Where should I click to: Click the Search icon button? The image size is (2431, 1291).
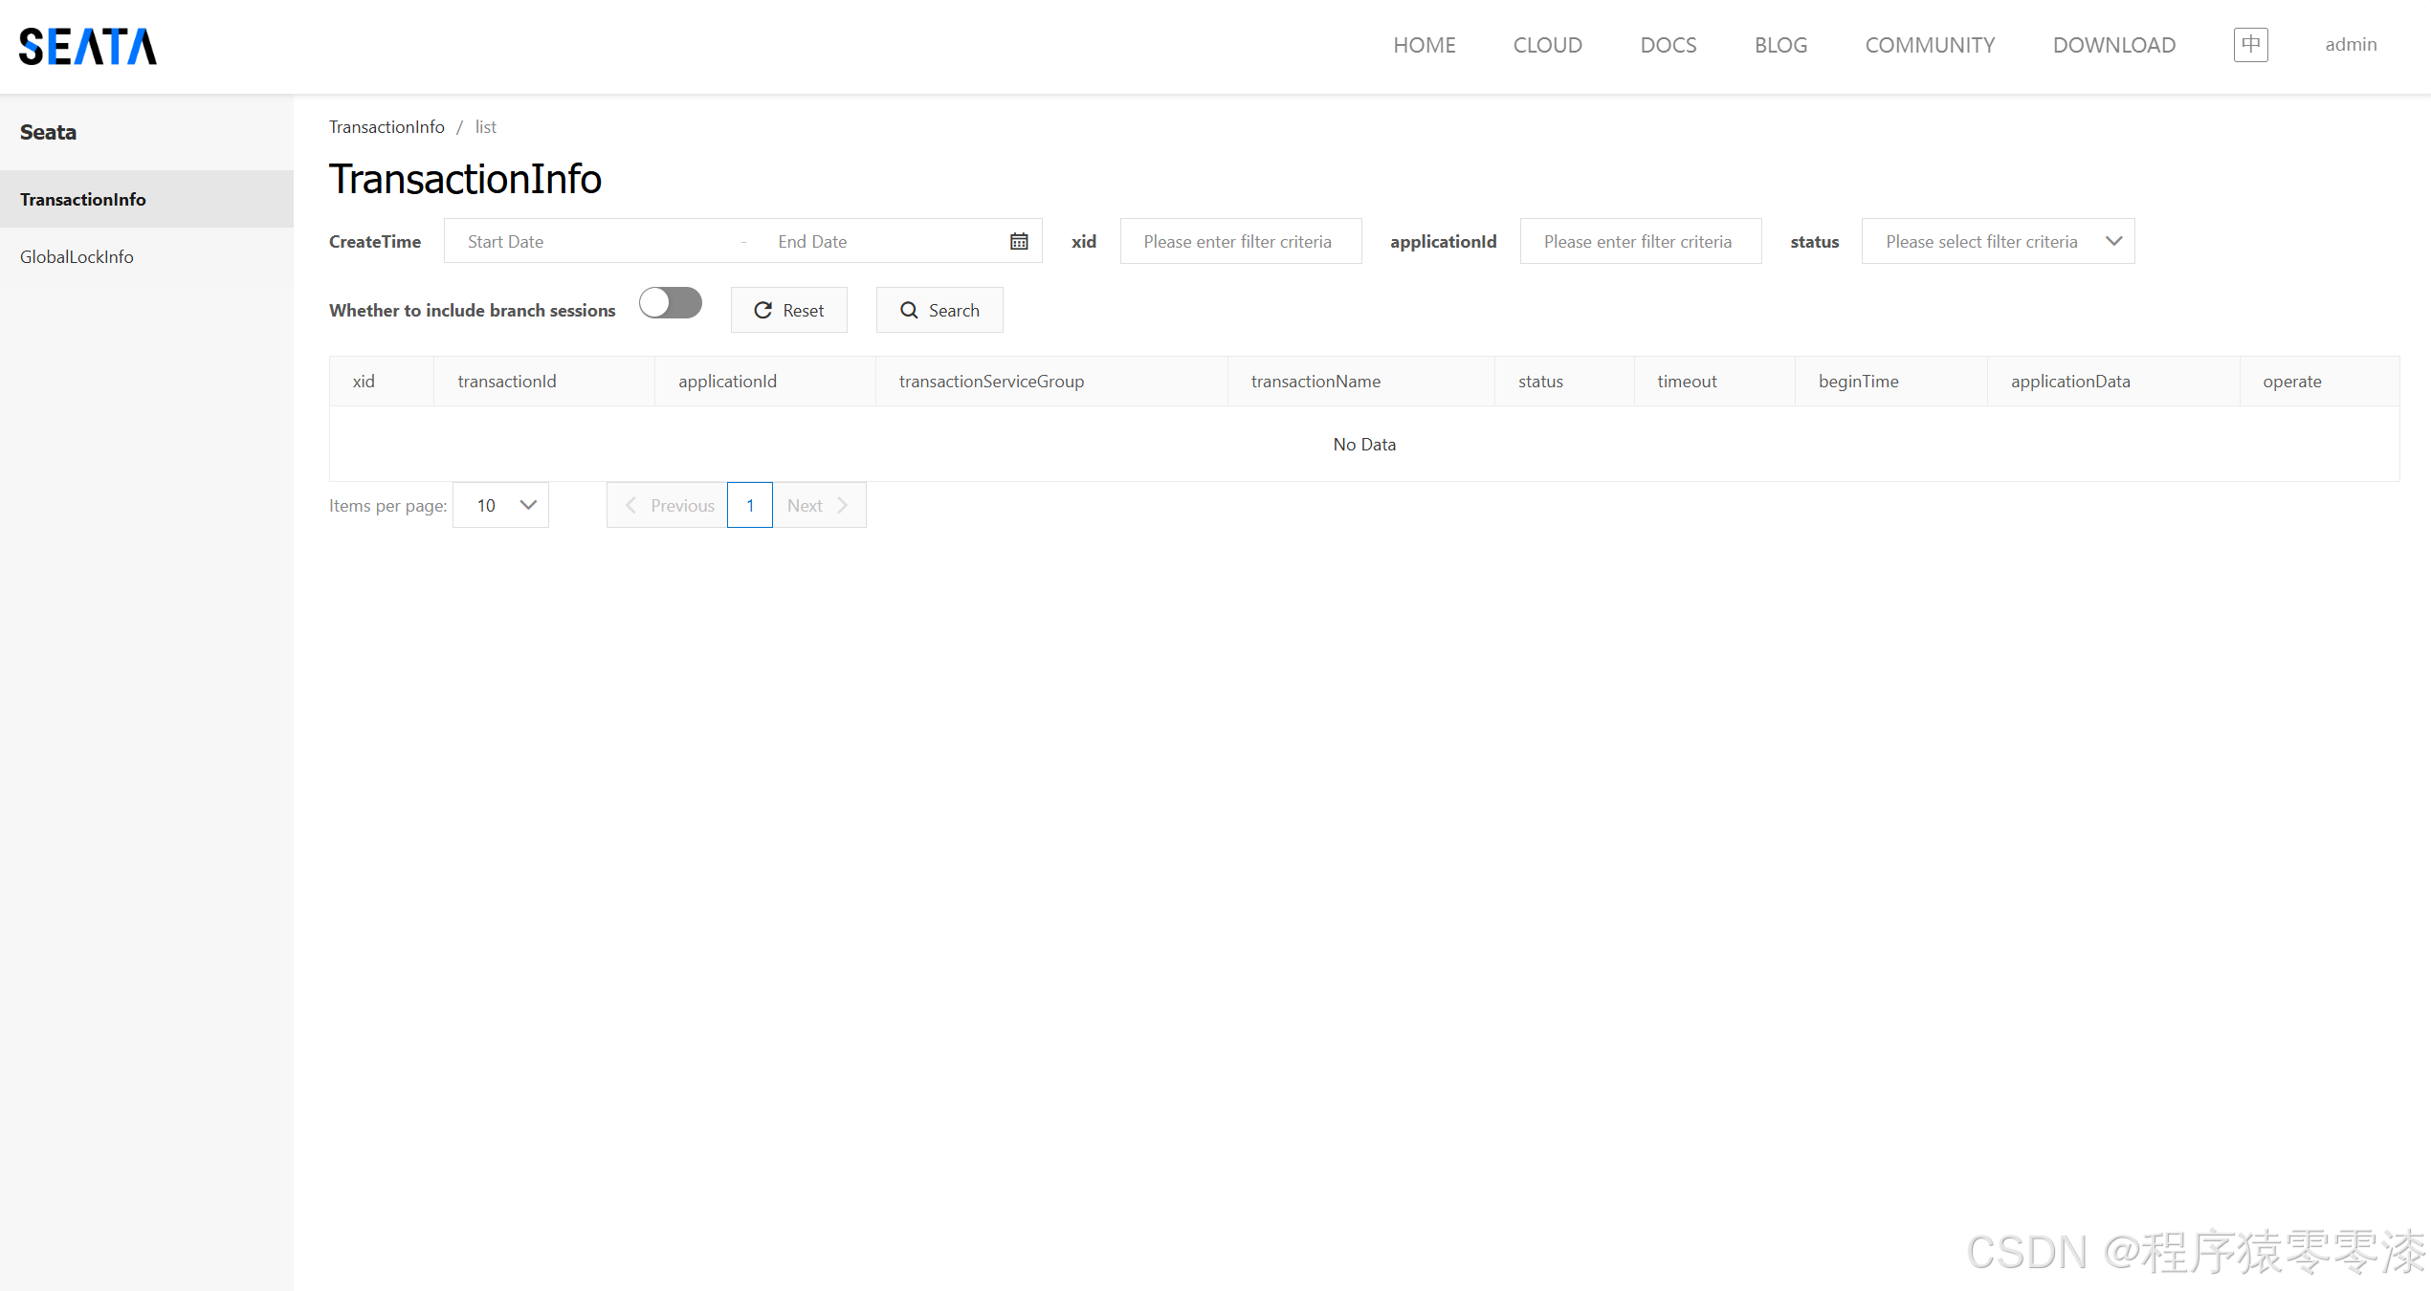tap(938, 309)
